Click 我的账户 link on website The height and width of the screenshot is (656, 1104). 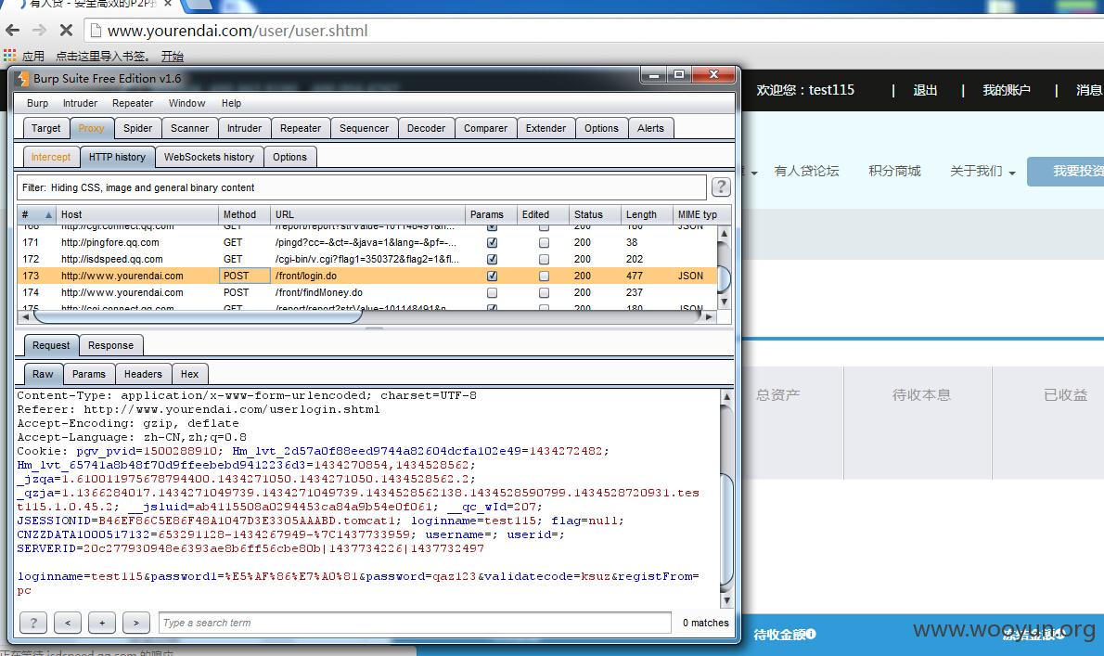click(x=1007, y=90)
